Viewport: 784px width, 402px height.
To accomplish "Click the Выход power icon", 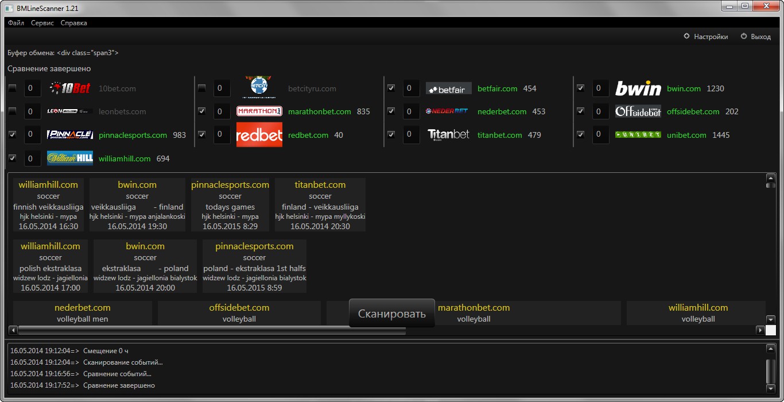I will (x=744, y=36).
